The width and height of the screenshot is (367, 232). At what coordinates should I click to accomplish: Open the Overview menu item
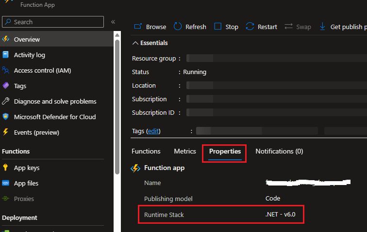(57, 39)
